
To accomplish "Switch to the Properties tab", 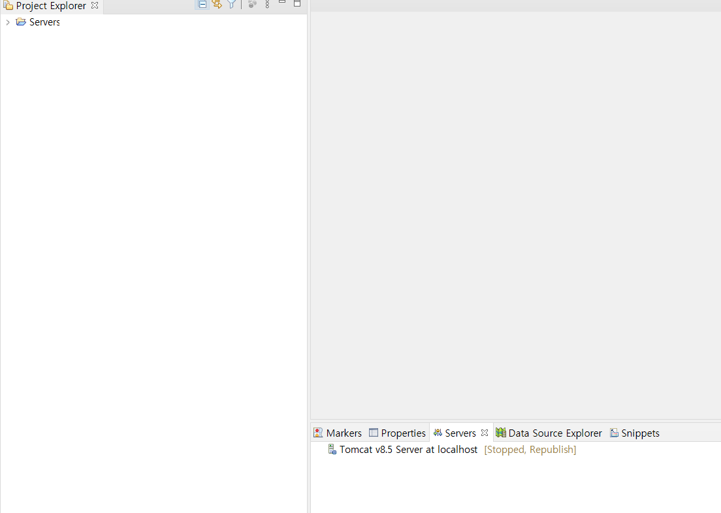I will coord(398,433).
